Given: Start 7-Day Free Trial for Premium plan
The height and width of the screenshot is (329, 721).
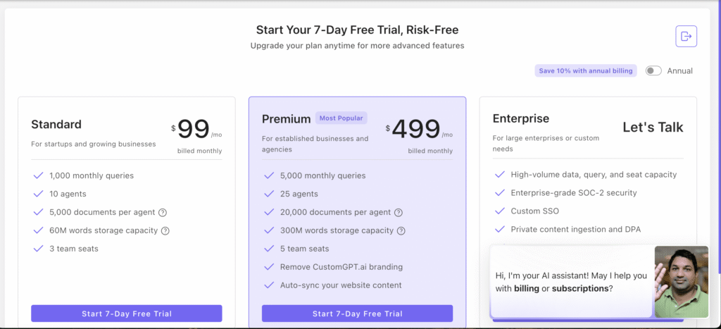Looking at the screenshot, I should 357,314.
